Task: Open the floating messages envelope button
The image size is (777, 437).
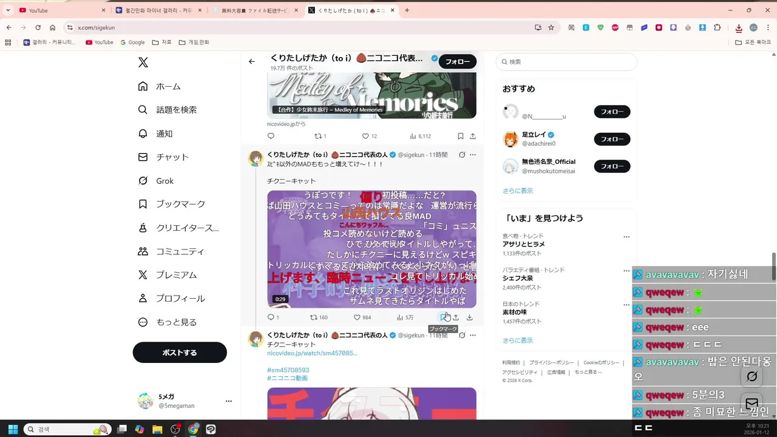Action: (752, 404)
